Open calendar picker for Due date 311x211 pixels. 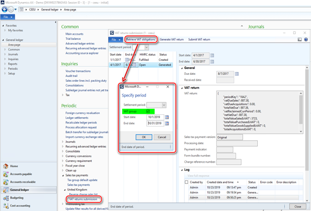pyautogui.click(x=237, y=74)
